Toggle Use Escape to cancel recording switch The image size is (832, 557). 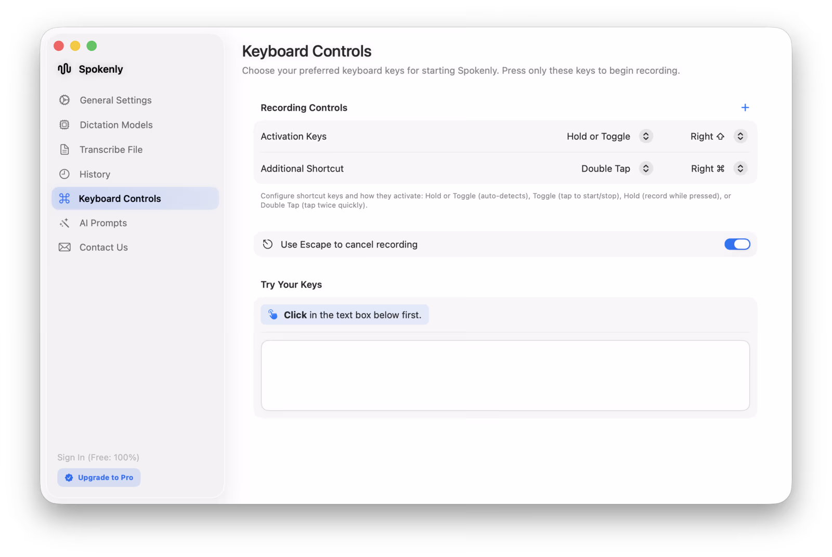click(x=737, y=244)
